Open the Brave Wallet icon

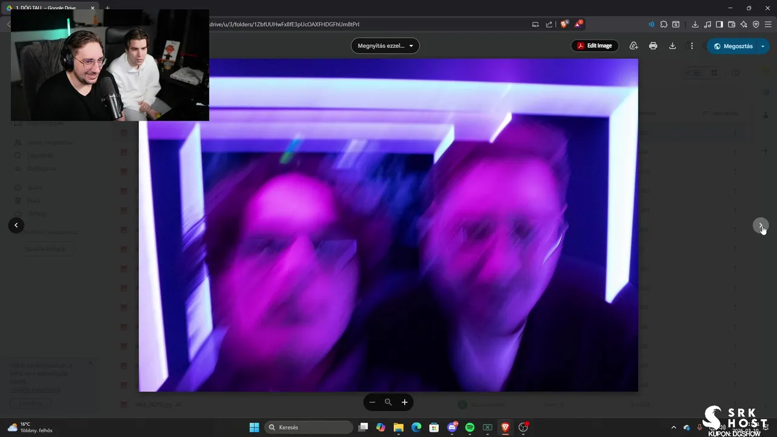pyautogui.click(x=731, y=24)
